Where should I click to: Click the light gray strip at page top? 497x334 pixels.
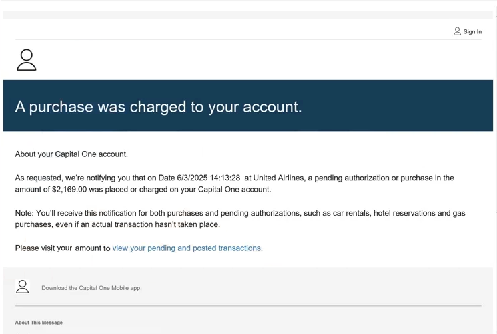(248, 15)
